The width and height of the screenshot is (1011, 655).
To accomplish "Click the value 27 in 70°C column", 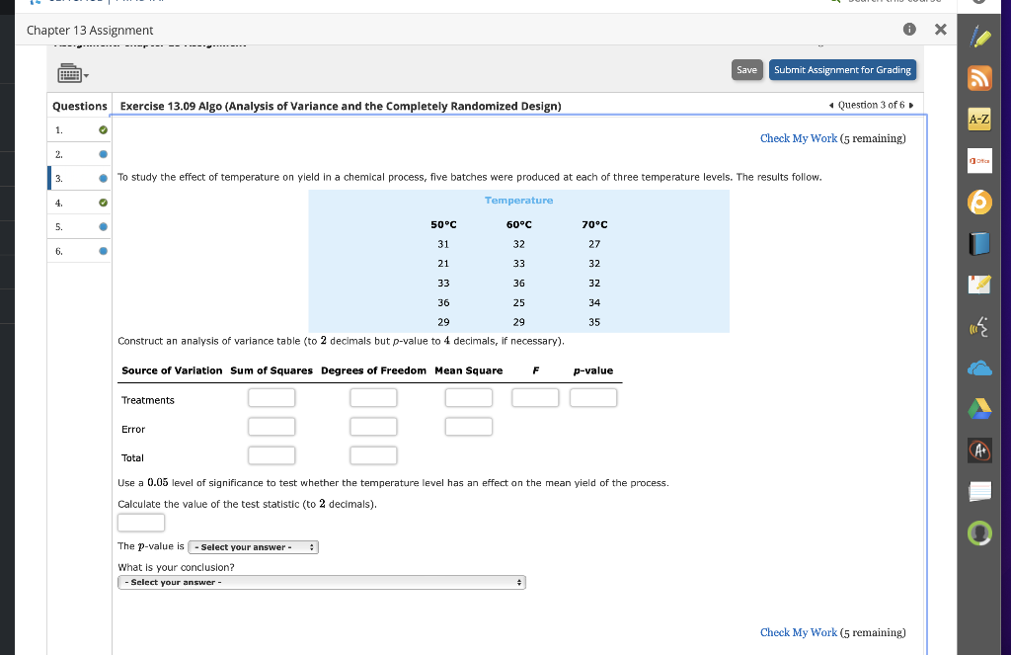I will pos(594,244).
